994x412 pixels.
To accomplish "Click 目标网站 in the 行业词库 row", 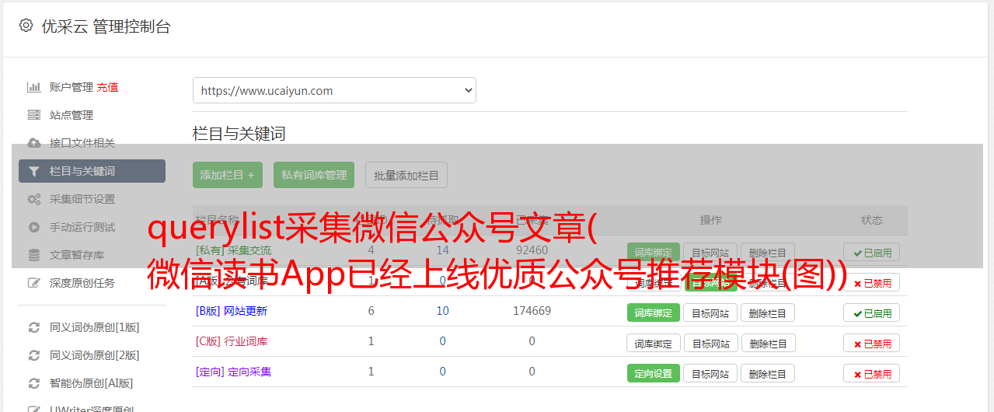I will pyautogui.click(x=710, y=343).
